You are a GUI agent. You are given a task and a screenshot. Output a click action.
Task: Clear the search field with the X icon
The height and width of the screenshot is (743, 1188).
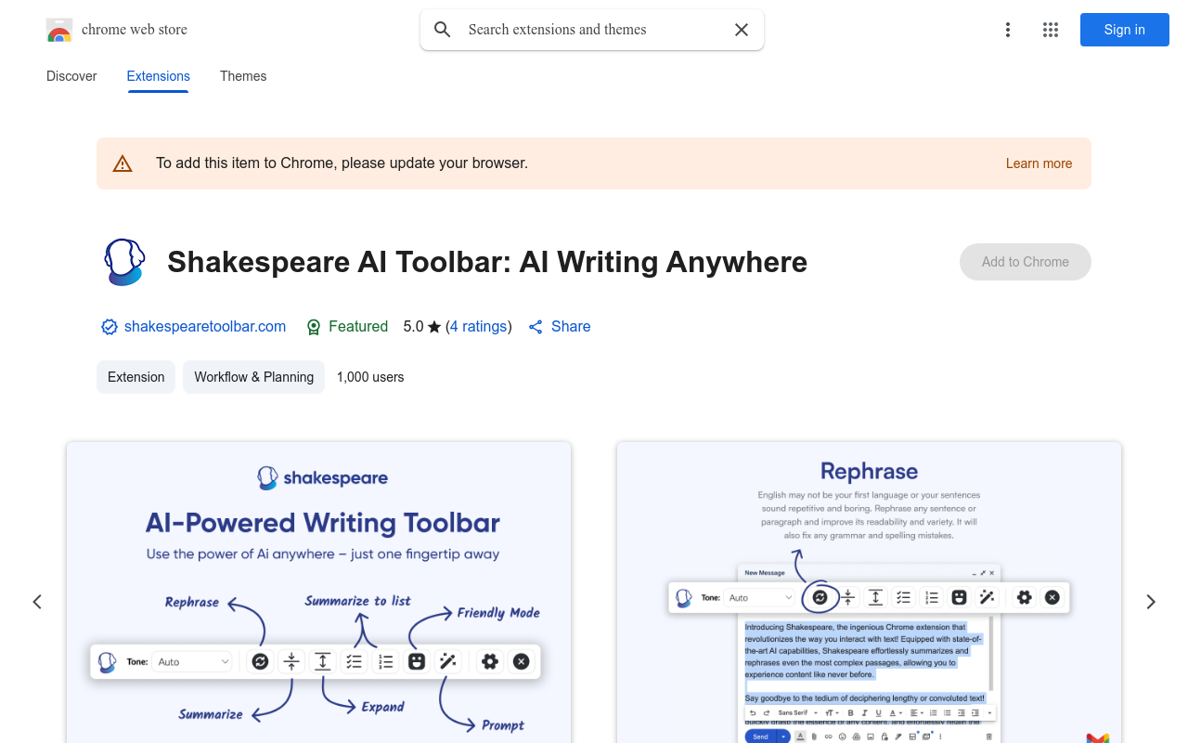point(742,30)
